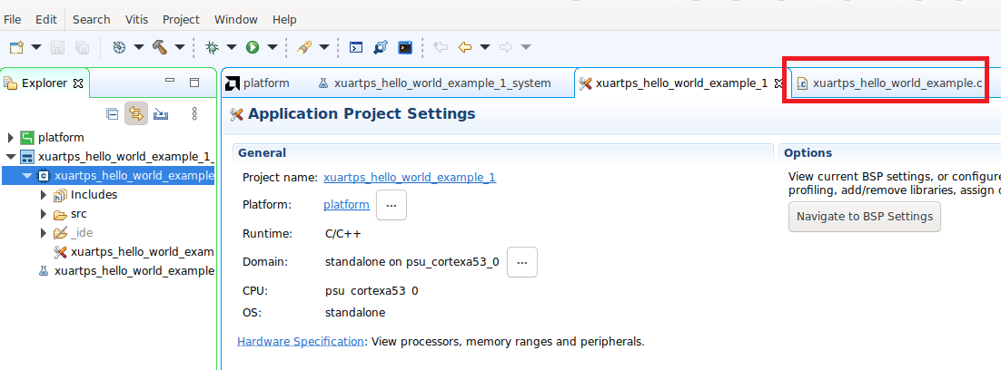This screenshot has height=370, width=1001.
Task: Expand the src folder
Action: (44, 214)
